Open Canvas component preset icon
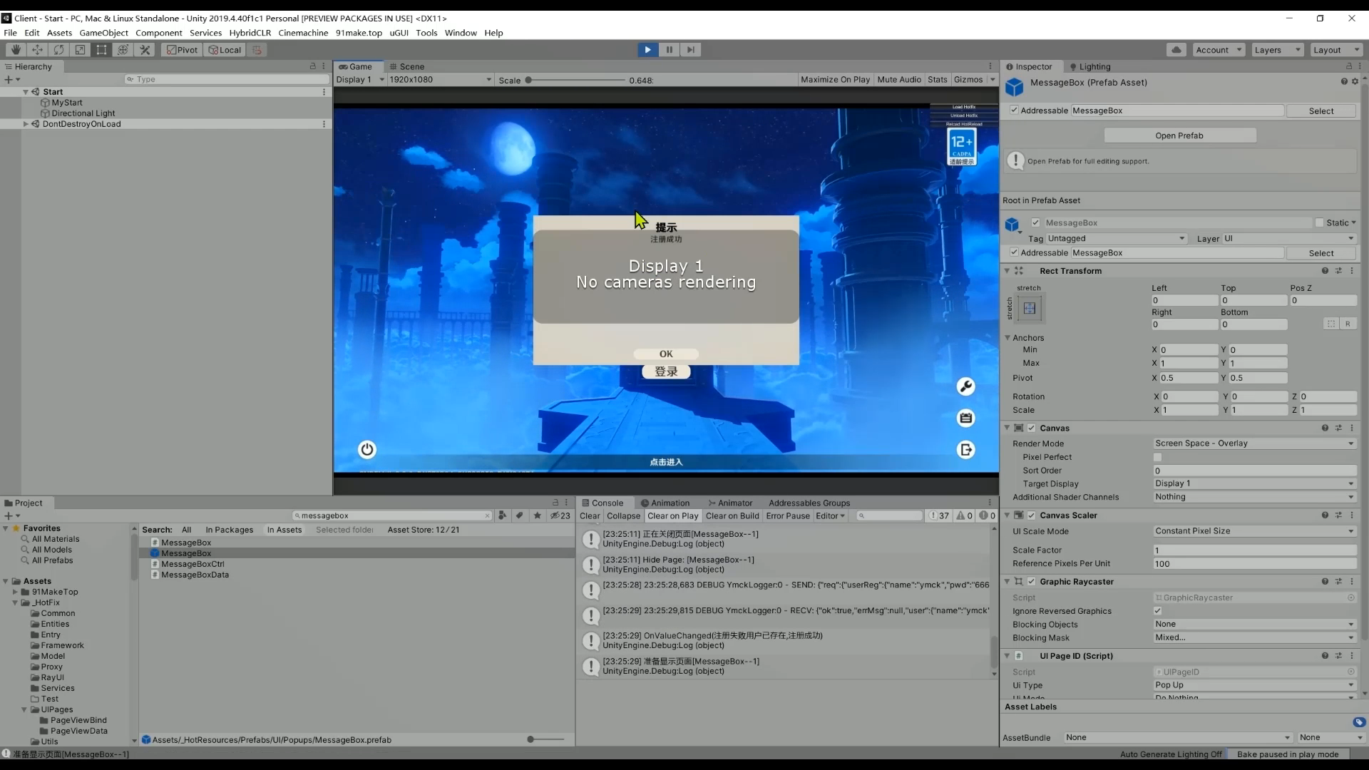Image resolution: width=1369 pixels, height=770 pixels. coord(1338,428)
